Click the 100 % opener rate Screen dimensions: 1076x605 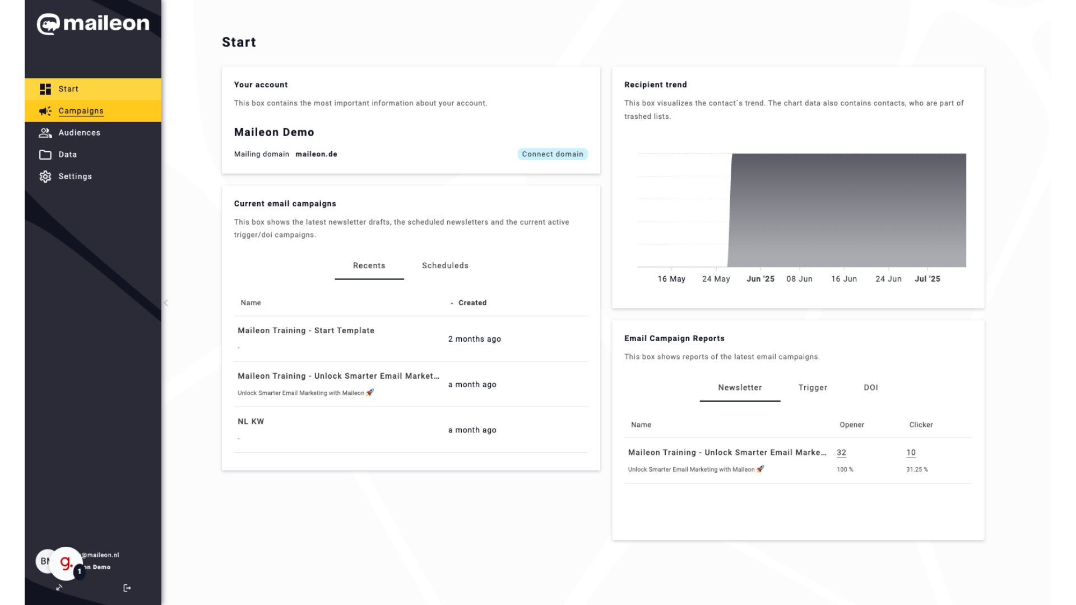(x=845, y=469)
